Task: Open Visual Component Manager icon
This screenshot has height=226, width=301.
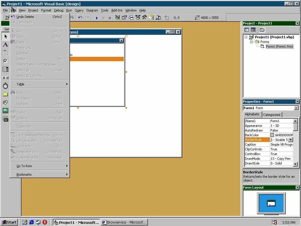Action: pyautogui.click(x=158, y=17)
